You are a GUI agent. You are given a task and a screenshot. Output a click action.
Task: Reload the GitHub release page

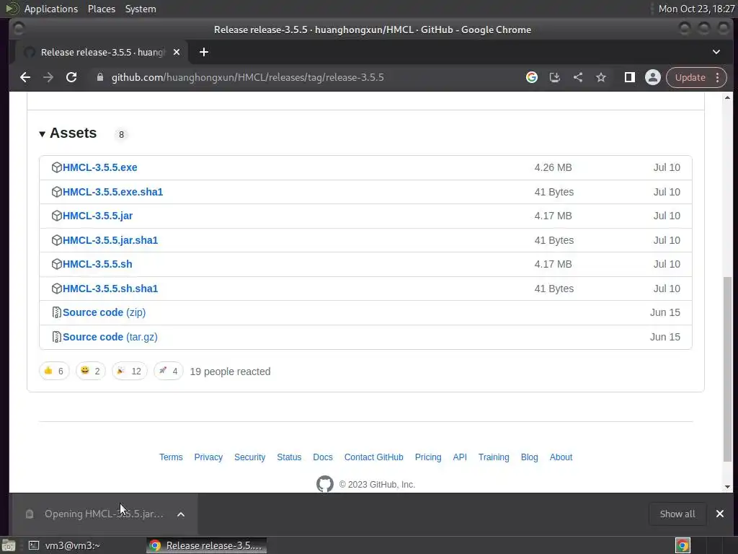click(71, 77)
